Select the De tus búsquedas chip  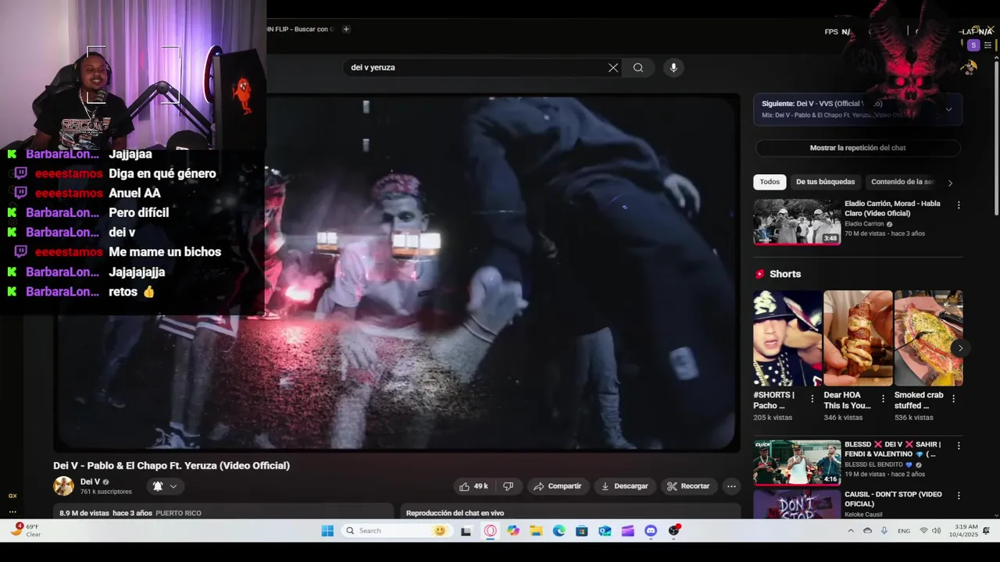point(825,182)
